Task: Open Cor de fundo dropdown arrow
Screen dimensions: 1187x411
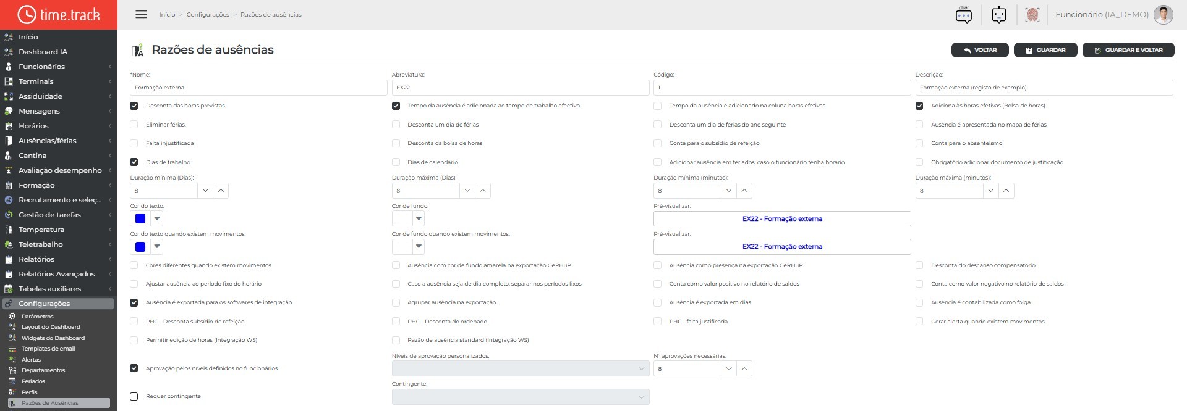Action: click(419, 218)
